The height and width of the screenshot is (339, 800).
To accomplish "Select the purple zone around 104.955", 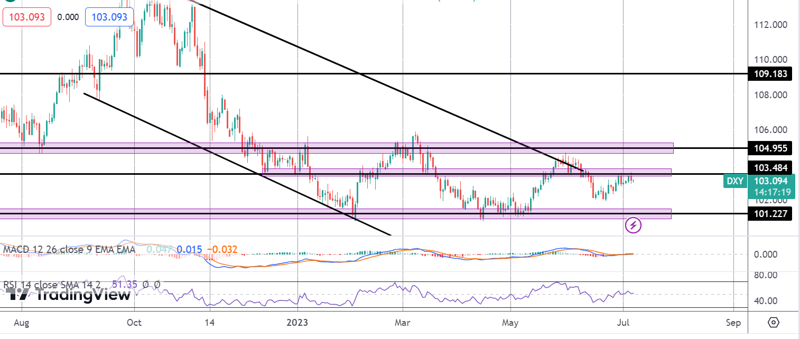I will coord(337,148).
